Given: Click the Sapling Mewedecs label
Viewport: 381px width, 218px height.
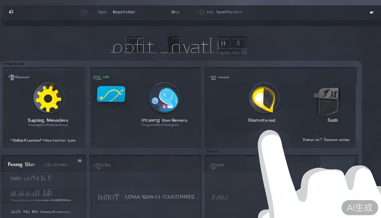Looking at the screenshot, I should point(48,120).
